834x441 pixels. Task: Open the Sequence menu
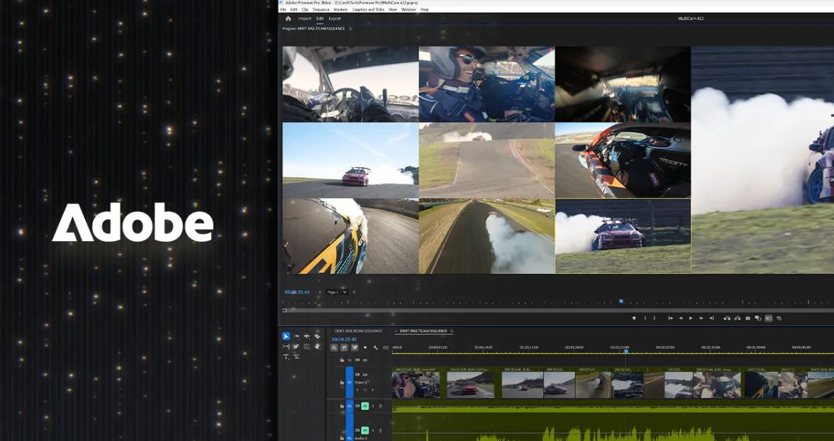[321, 9]
